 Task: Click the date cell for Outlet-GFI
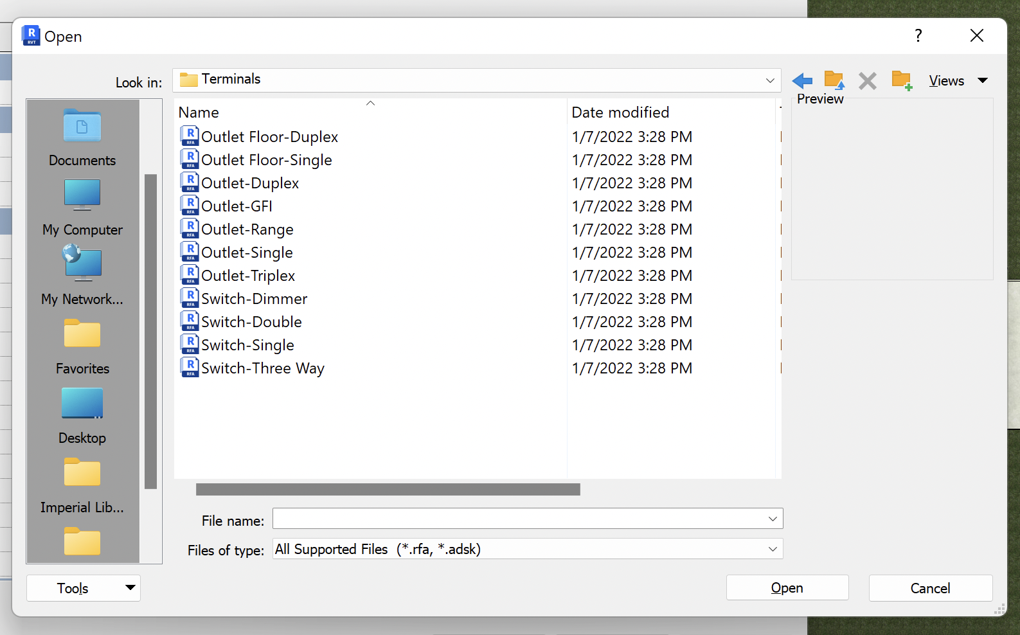(632, 206)
